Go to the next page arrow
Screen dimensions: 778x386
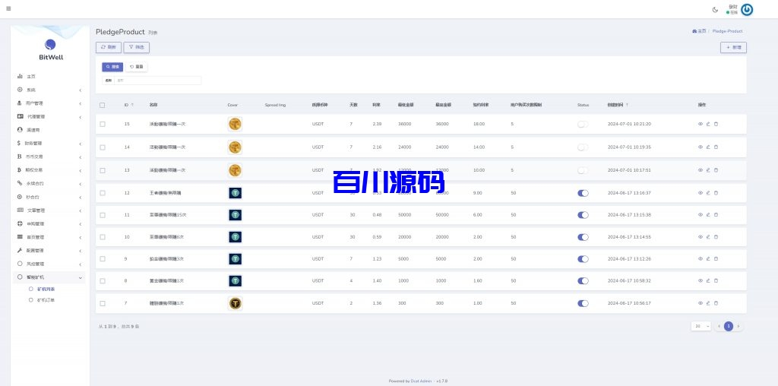tap(738, 326)
